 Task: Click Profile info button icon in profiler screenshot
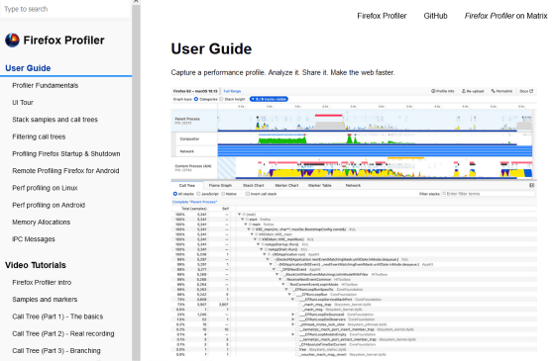pyautogui.click(x=433, y=91)
